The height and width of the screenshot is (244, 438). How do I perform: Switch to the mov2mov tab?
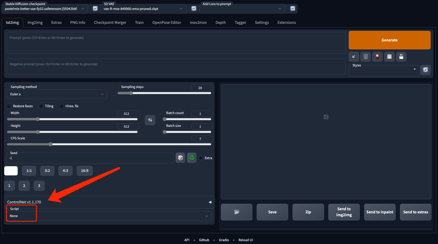198,23
